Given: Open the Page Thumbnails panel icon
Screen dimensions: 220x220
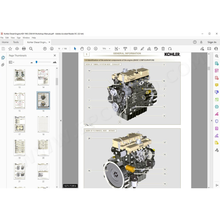Looking at the screenshot, I should click(x=3, y=58).
